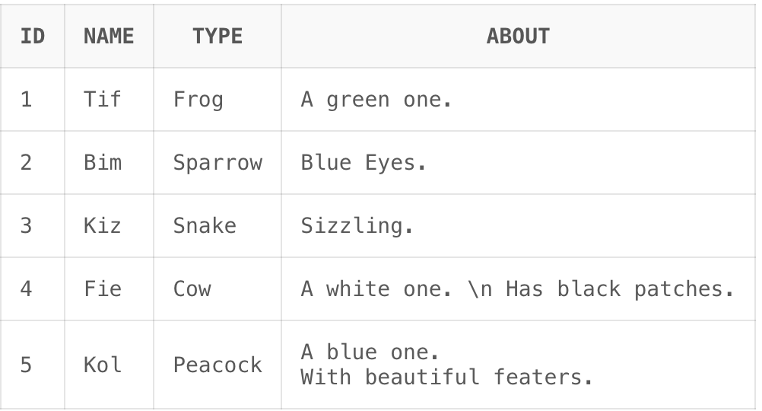Click the ABOUT column header
This screenshot has height=411, width=762.
[518, 36]
